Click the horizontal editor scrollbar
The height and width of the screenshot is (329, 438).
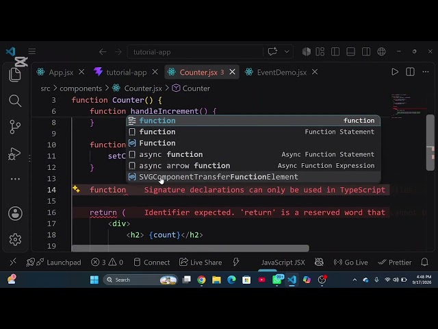click(190, 248)
